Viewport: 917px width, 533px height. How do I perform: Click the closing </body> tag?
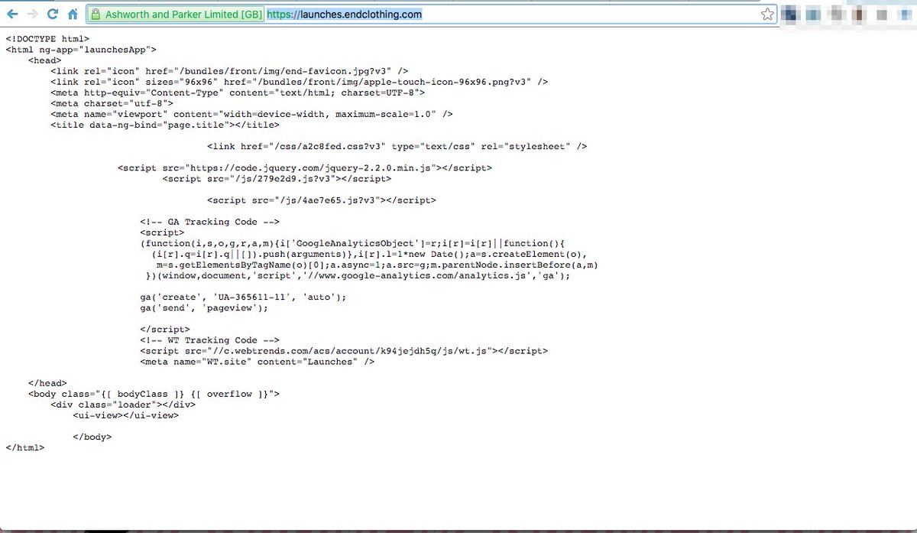pos(92,437)
